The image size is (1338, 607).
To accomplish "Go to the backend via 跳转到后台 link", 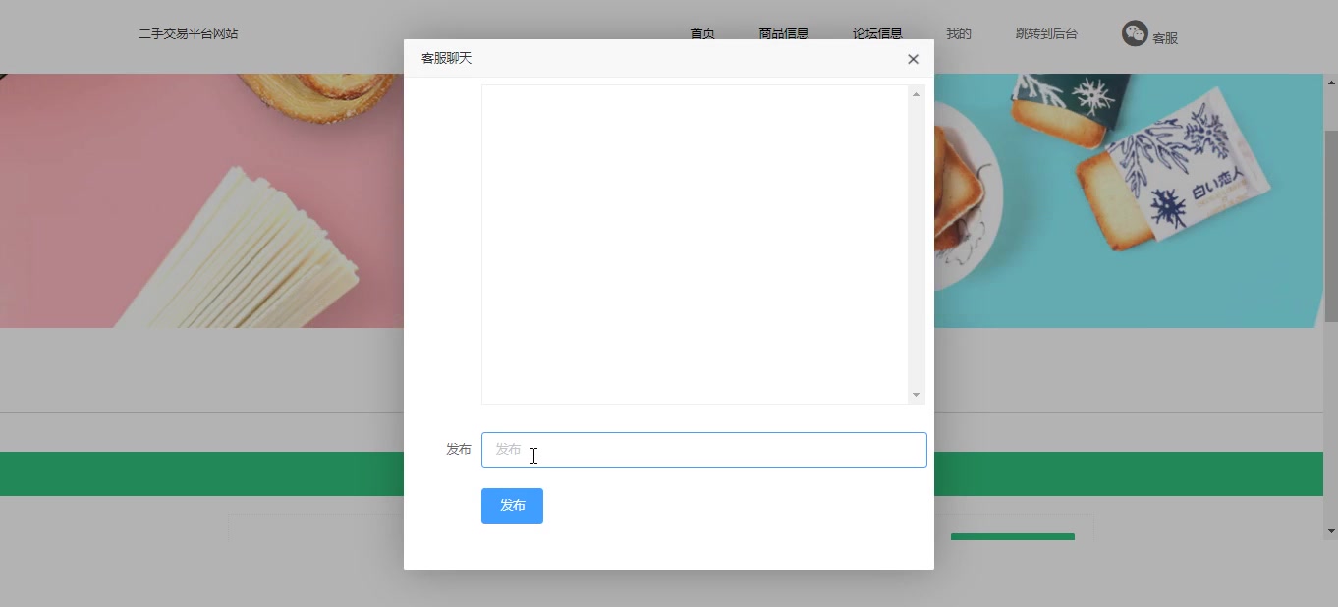I will click(x=1046, y=32).
